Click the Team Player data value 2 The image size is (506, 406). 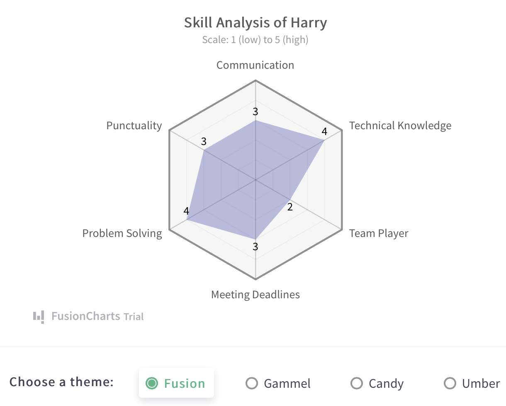tap(290, 207)
